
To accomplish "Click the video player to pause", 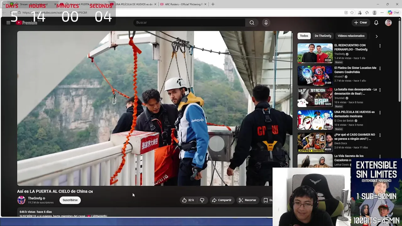I will [155, 108].
